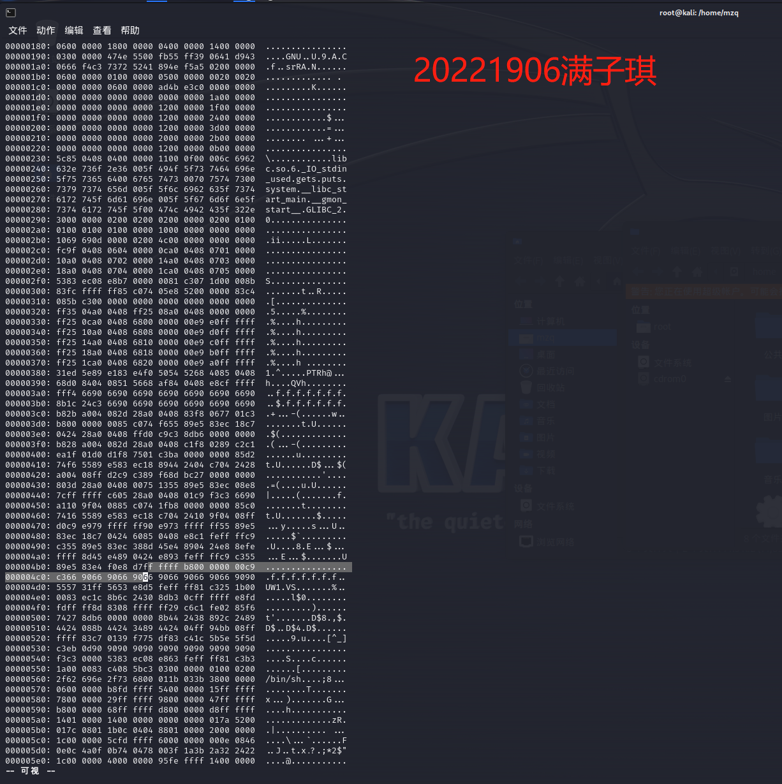Click the up-directory arrow in the file manager
The height and width of the screenshot is (784, 782).
point(677,272)
